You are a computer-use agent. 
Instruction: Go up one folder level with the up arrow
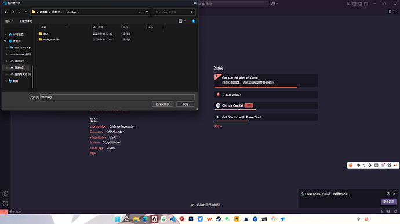(26, 12)
